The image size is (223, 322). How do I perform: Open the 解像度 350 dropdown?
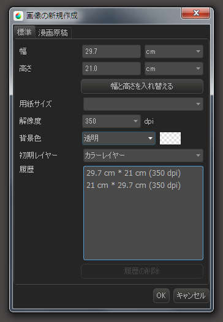(112, 121)
